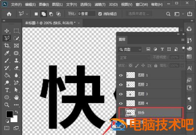Click the share export icon
Image resolution: width=196 pixels, height=135 pixels.
point(190,14)
